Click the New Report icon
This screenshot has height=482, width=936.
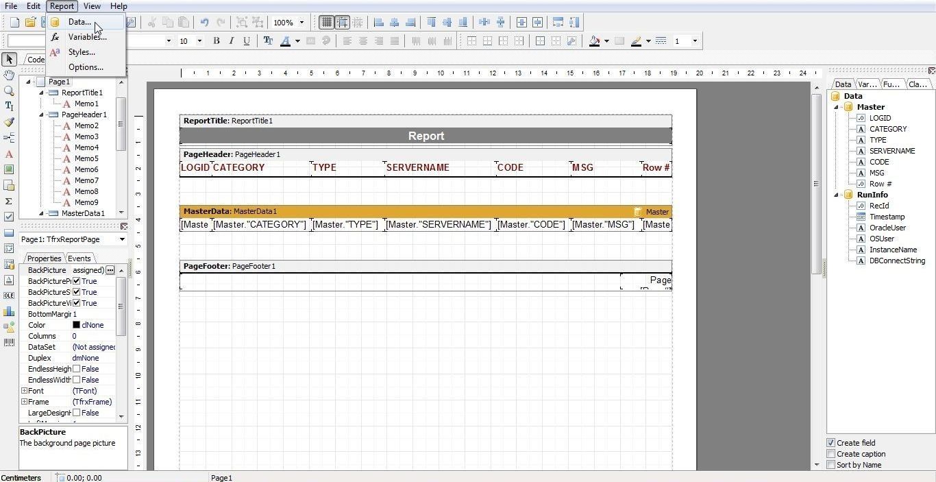point(14,23)
